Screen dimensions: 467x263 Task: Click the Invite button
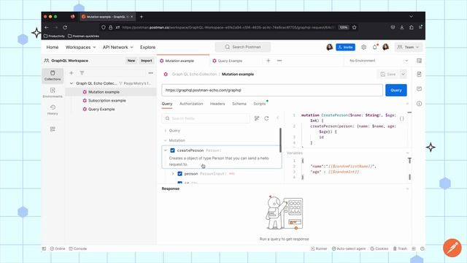click(345, 47)
